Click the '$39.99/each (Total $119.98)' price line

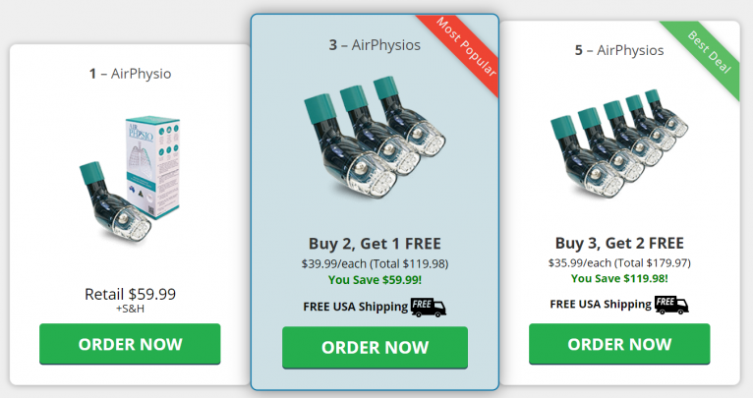[375, 263]
